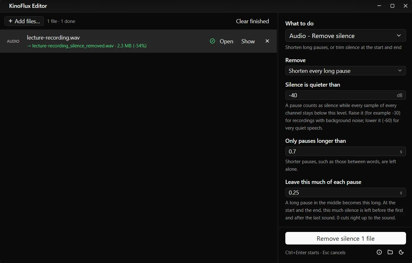Click the Add files button
Screen dimensions: 412x263
pyautogui.click(x=24, y=21)
